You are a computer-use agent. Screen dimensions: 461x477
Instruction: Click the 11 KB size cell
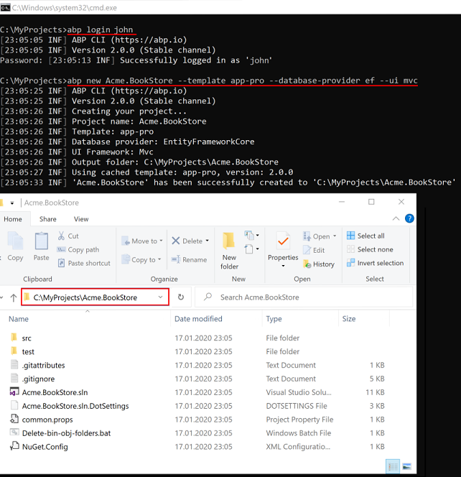[x=375, y=392]
